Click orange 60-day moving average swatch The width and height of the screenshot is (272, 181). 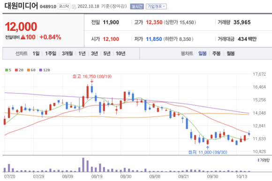pos(29,70)
